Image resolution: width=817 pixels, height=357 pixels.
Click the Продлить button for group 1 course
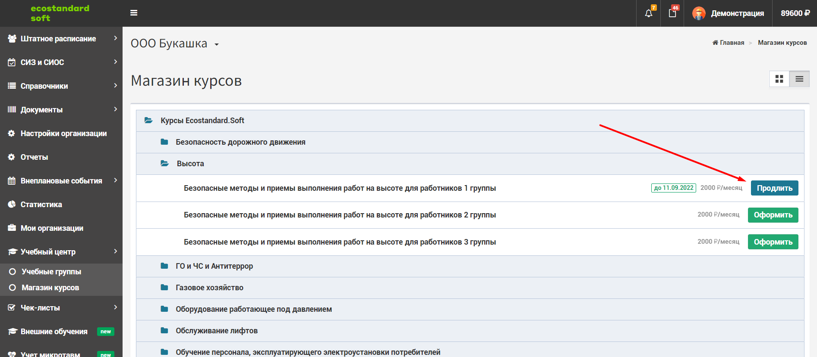(x=774, y=188)
